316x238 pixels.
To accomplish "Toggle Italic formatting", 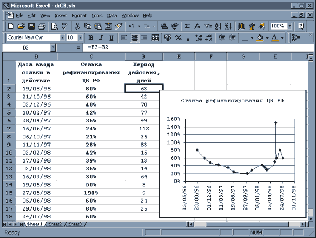I will [x=101, y=37].
